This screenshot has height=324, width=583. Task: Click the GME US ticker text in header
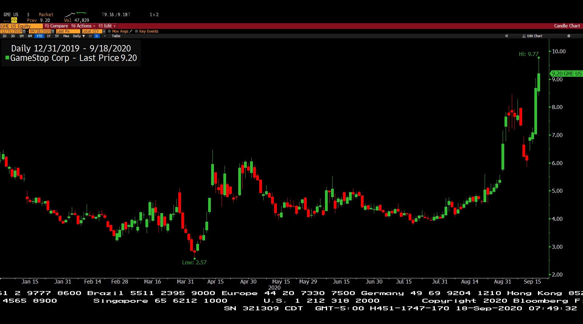pyautogui.click(x=11, y=14)
